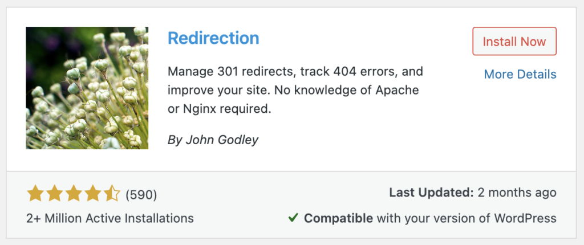The height and width of the screenshot is (245, 584).
Task: Click the 2+ Million Active Installations text
Action: click(x=110, y=218)
